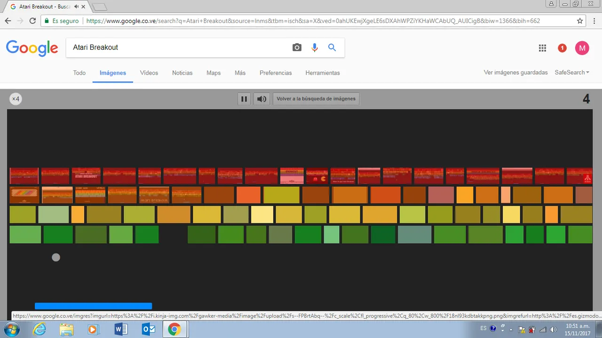Expand the SafeSearch dropdown
The height and width of the screenshot is (338, 602).
pyautogui.click(x=572, y=72)
